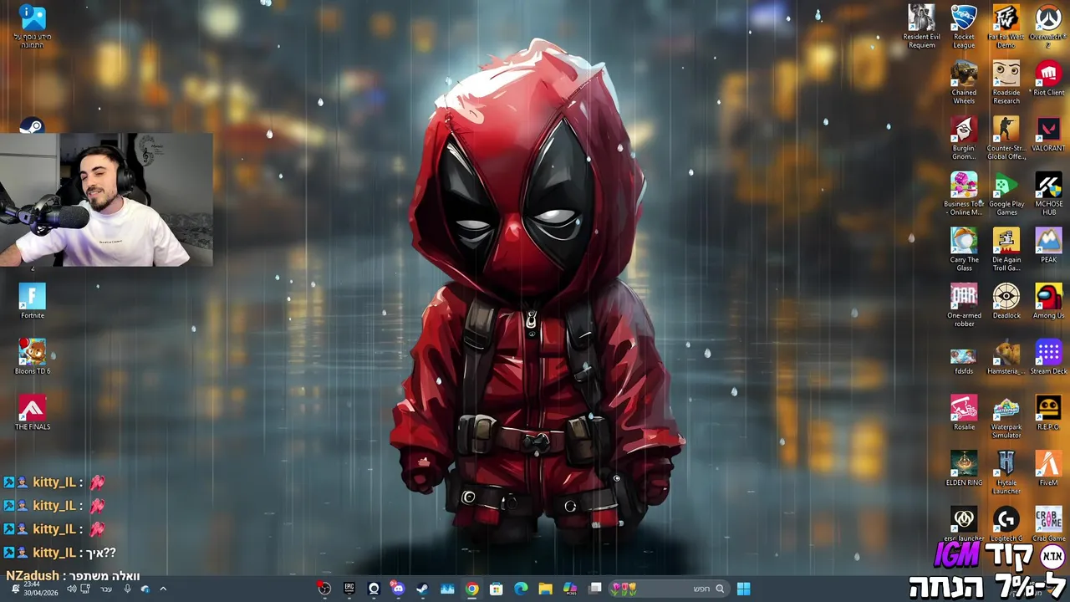Open the Hamsteria desktop shortcut
1070x602 pixels.
tap(1006, 357)
